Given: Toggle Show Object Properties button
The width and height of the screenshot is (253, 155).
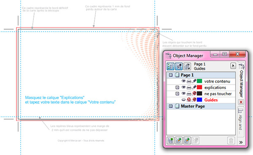Looking at the screenshot, I should point(170,66).
